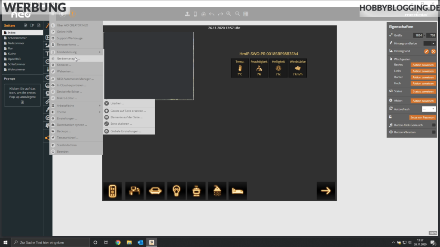Open the Hintergrundfarbe dropdown

433,43
